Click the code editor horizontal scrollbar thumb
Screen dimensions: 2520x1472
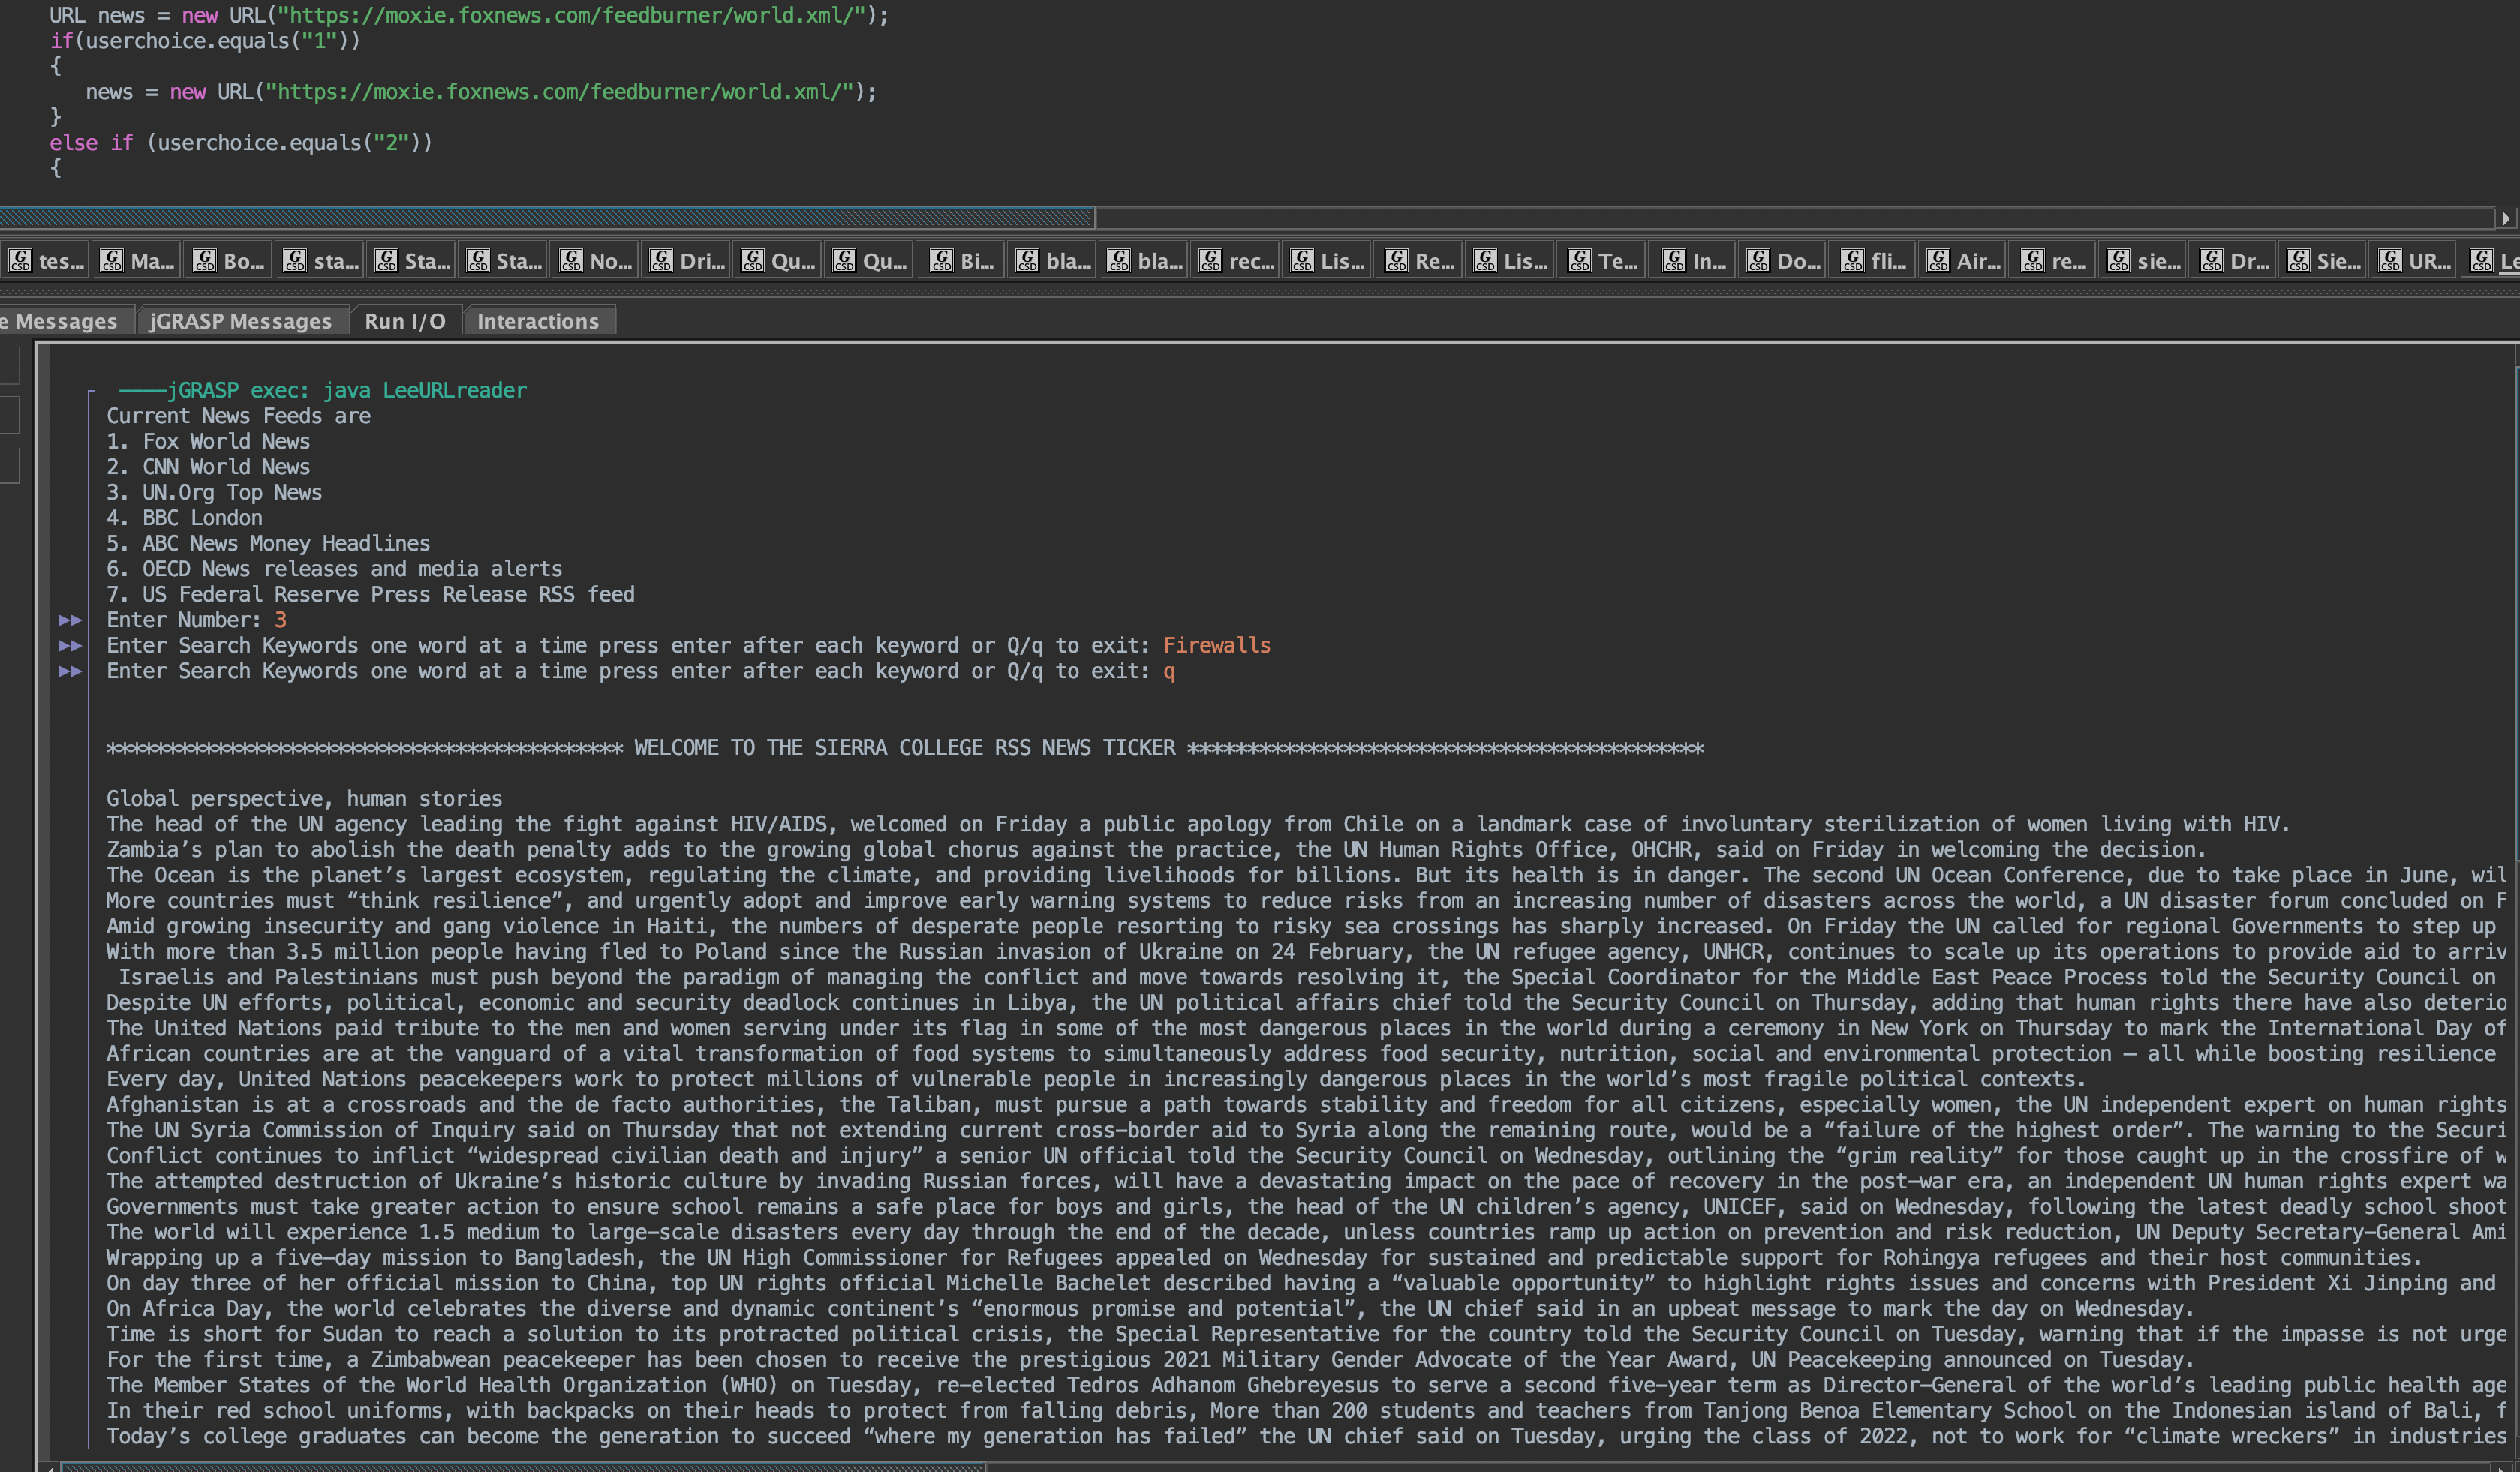(547, 218)
